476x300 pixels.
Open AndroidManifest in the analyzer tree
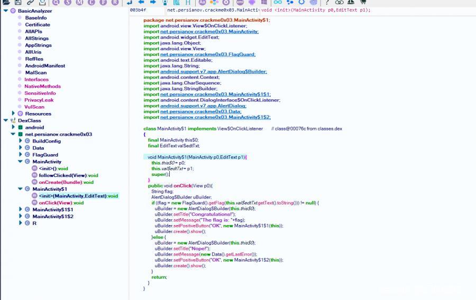[45, 66]
